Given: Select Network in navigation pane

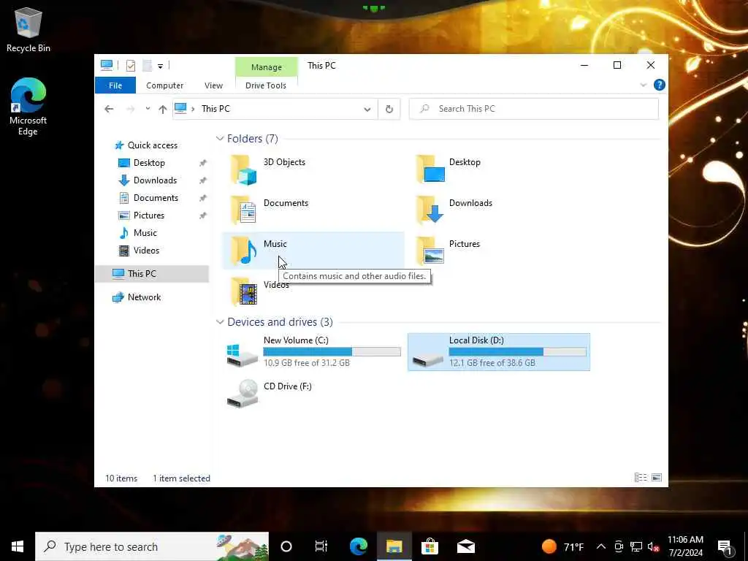Looking at the screenshot, I should tap(144, 297).
